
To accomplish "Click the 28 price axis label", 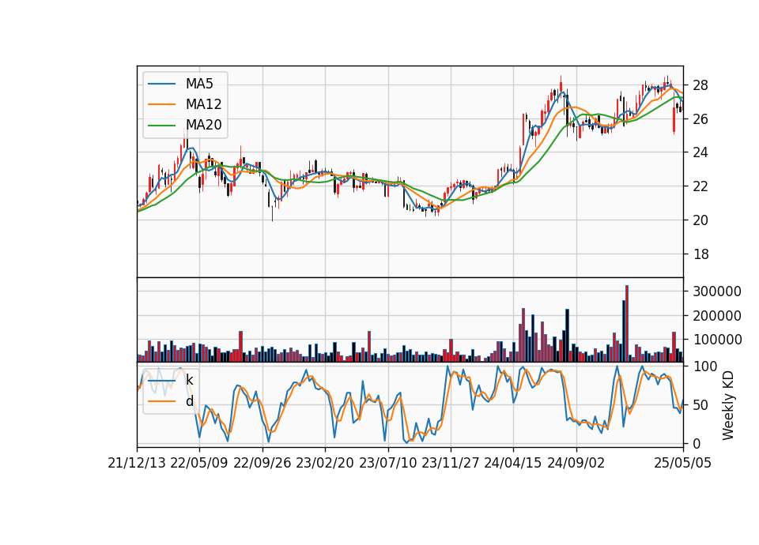I will (700, 85).
